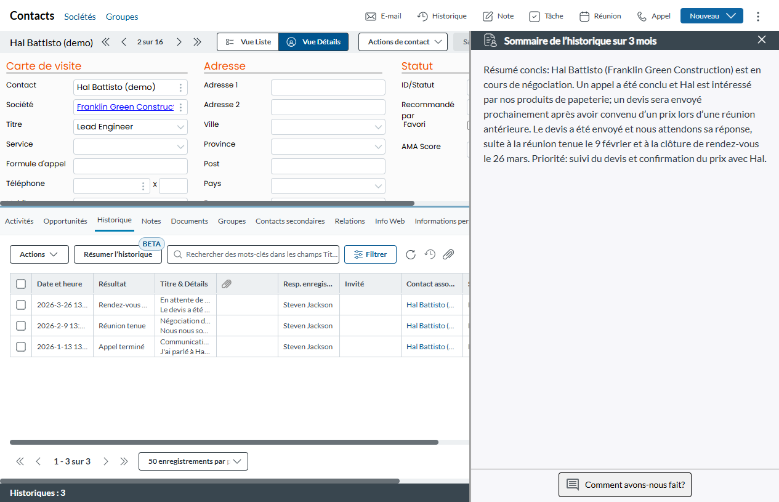The image size is (779, 502).
Task: Open the Contacts secondaires tab
Action: (290, 221)
